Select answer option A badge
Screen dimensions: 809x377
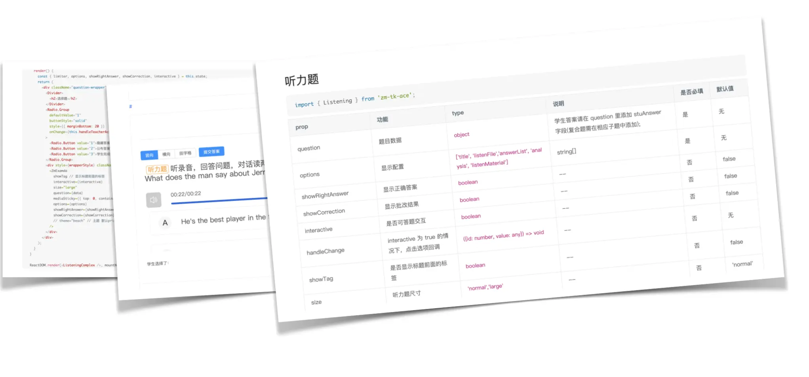[165, 223]
